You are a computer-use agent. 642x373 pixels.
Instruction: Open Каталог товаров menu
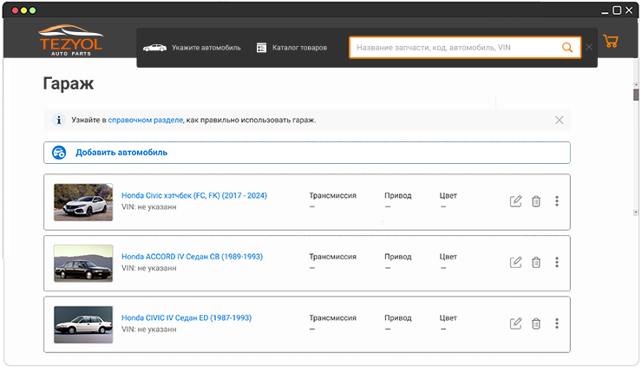coord(299,48)
